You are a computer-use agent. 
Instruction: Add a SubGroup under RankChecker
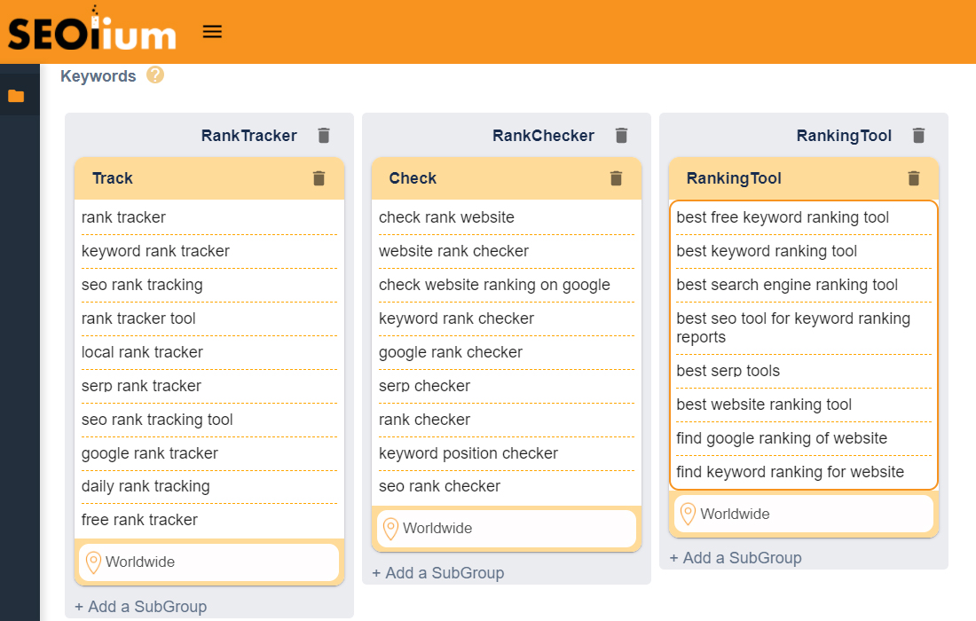coord(438,573)
